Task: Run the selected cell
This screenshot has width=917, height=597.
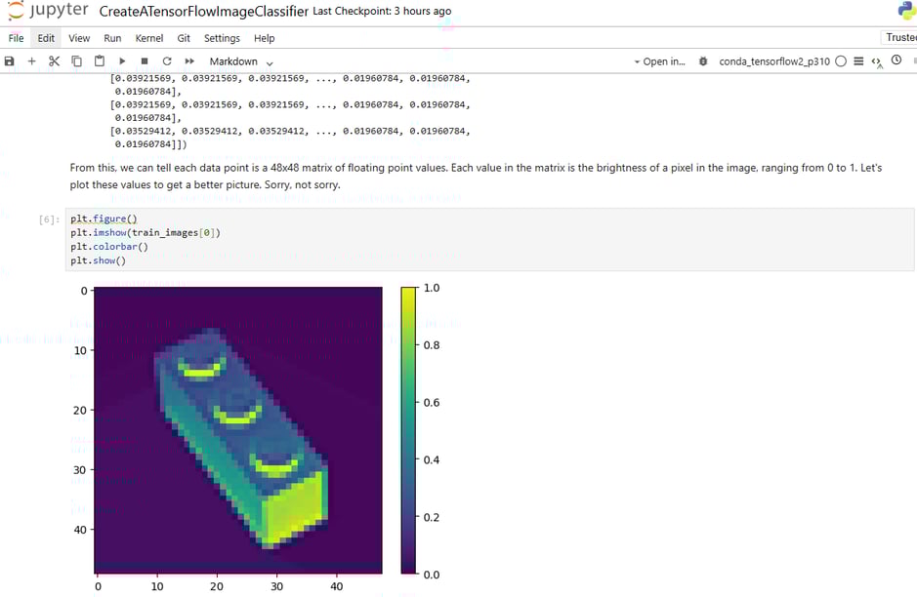Action: coord(122,61)
